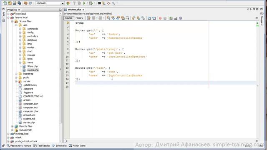This screenshot has height=150, width=267.
Task: Start macro recording red circle
Action: click(160, 18)
